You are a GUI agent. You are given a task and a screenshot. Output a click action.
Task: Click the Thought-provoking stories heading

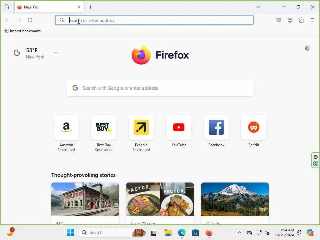click(83, 175)
